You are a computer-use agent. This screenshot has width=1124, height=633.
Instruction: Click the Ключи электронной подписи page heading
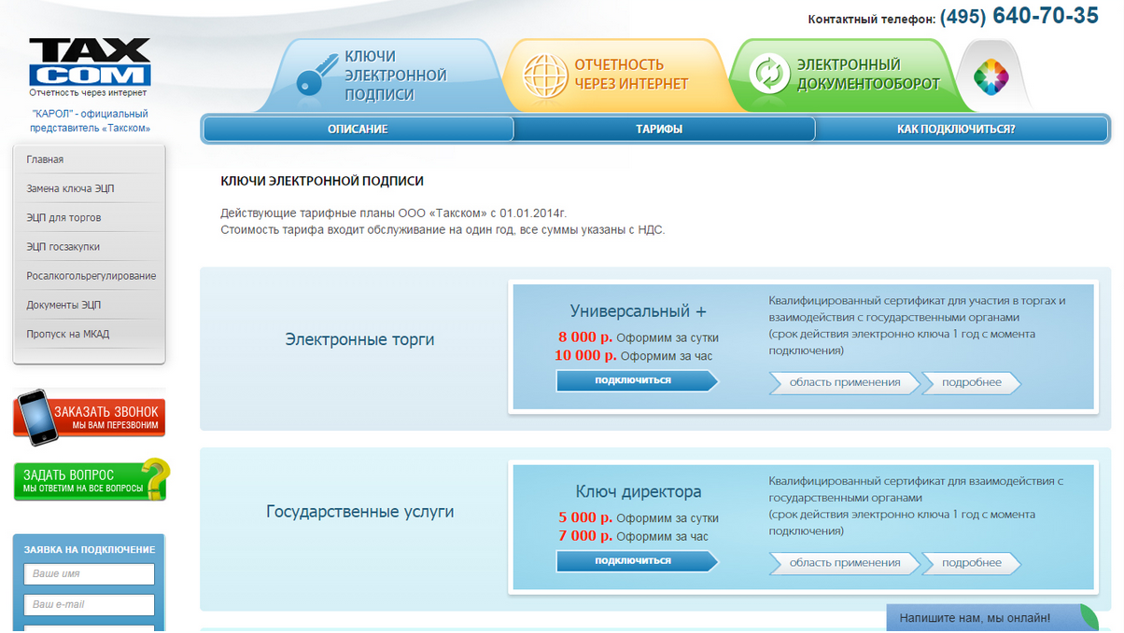coord(322,182)
